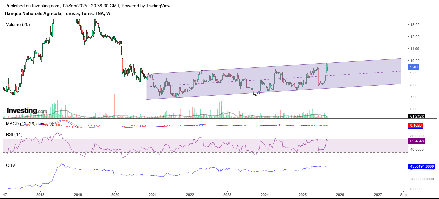The width and height of the screenshot is (439, 199).
Task: Select the 61.242K volume value label
Action: point(417,116)
